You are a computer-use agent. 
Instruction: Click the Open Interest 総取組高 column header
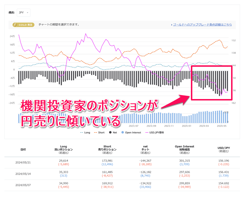point(184,149)
